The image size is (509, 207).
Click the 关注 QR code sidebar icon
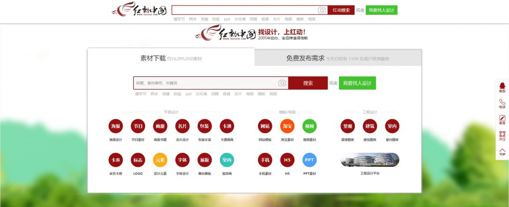[502, 136]
